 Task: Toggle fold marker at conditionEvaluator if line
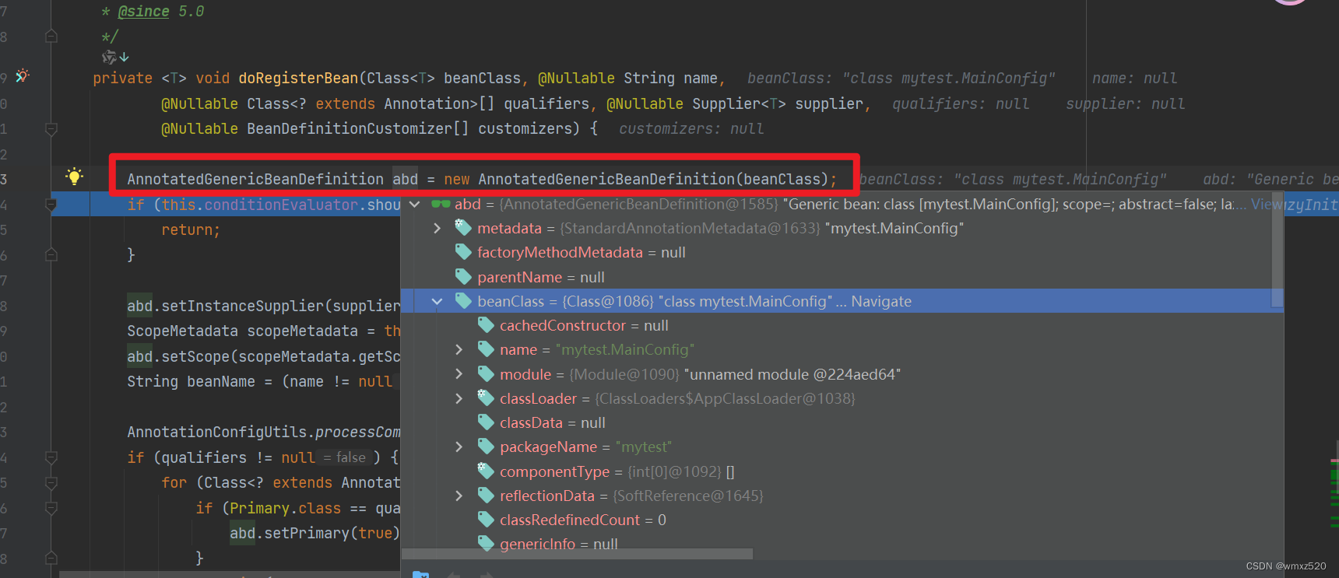tap(51, 205)
